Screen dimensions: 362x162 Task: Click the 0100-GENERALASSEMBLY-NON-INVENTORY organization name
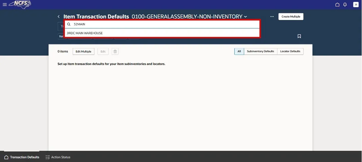click(x=187, y=17)
